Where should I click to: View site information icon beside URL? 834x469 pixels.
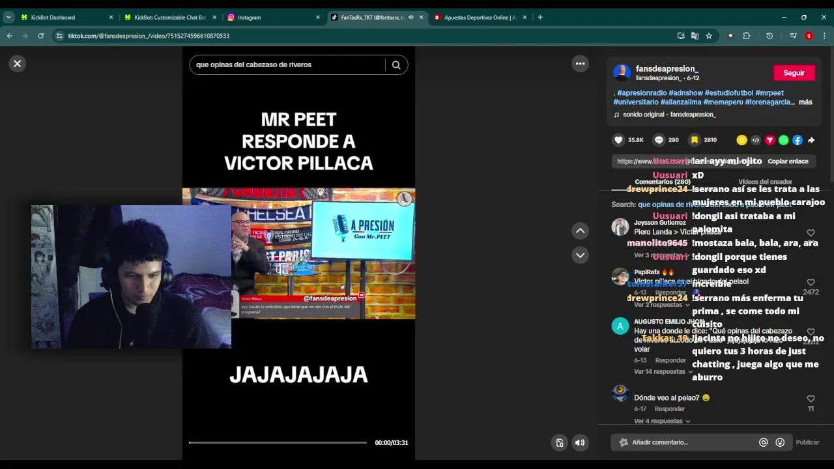(59, 36)
